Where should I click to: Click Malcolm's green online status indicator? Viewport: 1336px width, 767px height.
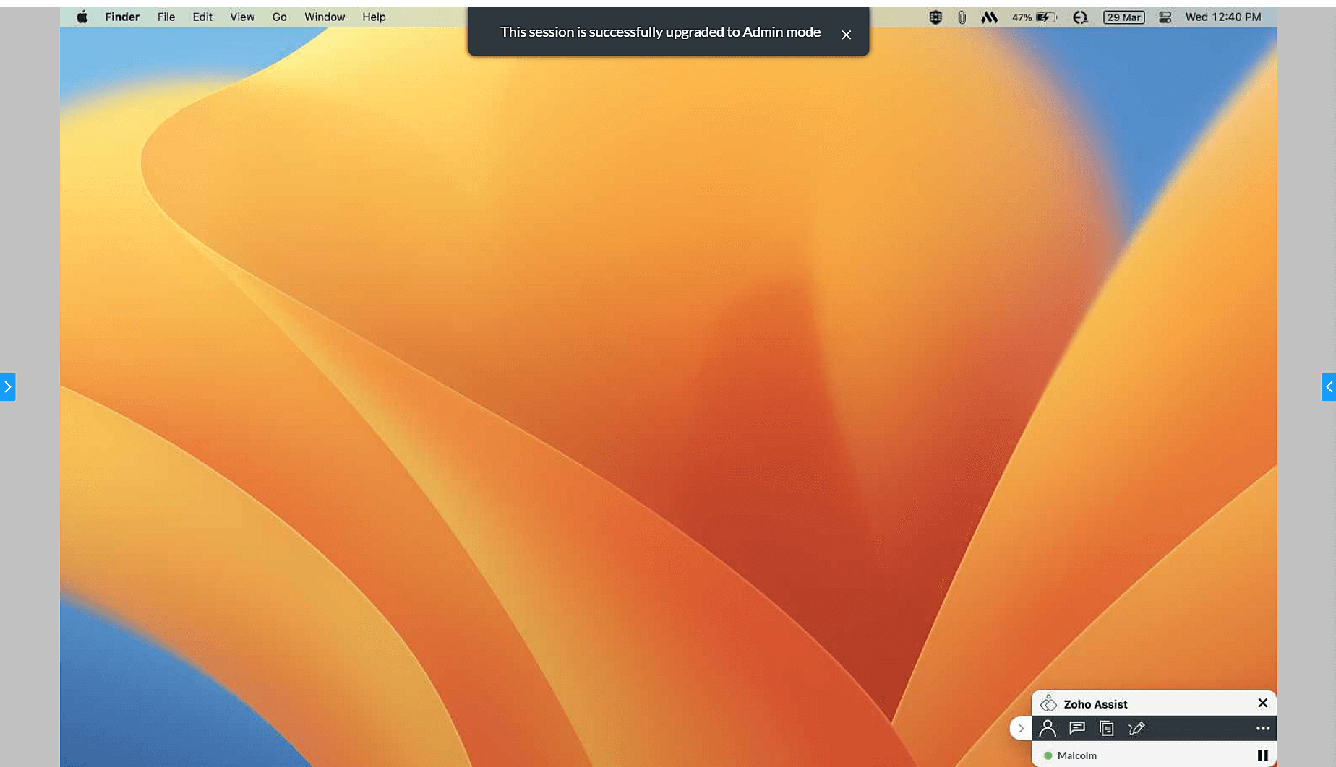(1048, 755)
